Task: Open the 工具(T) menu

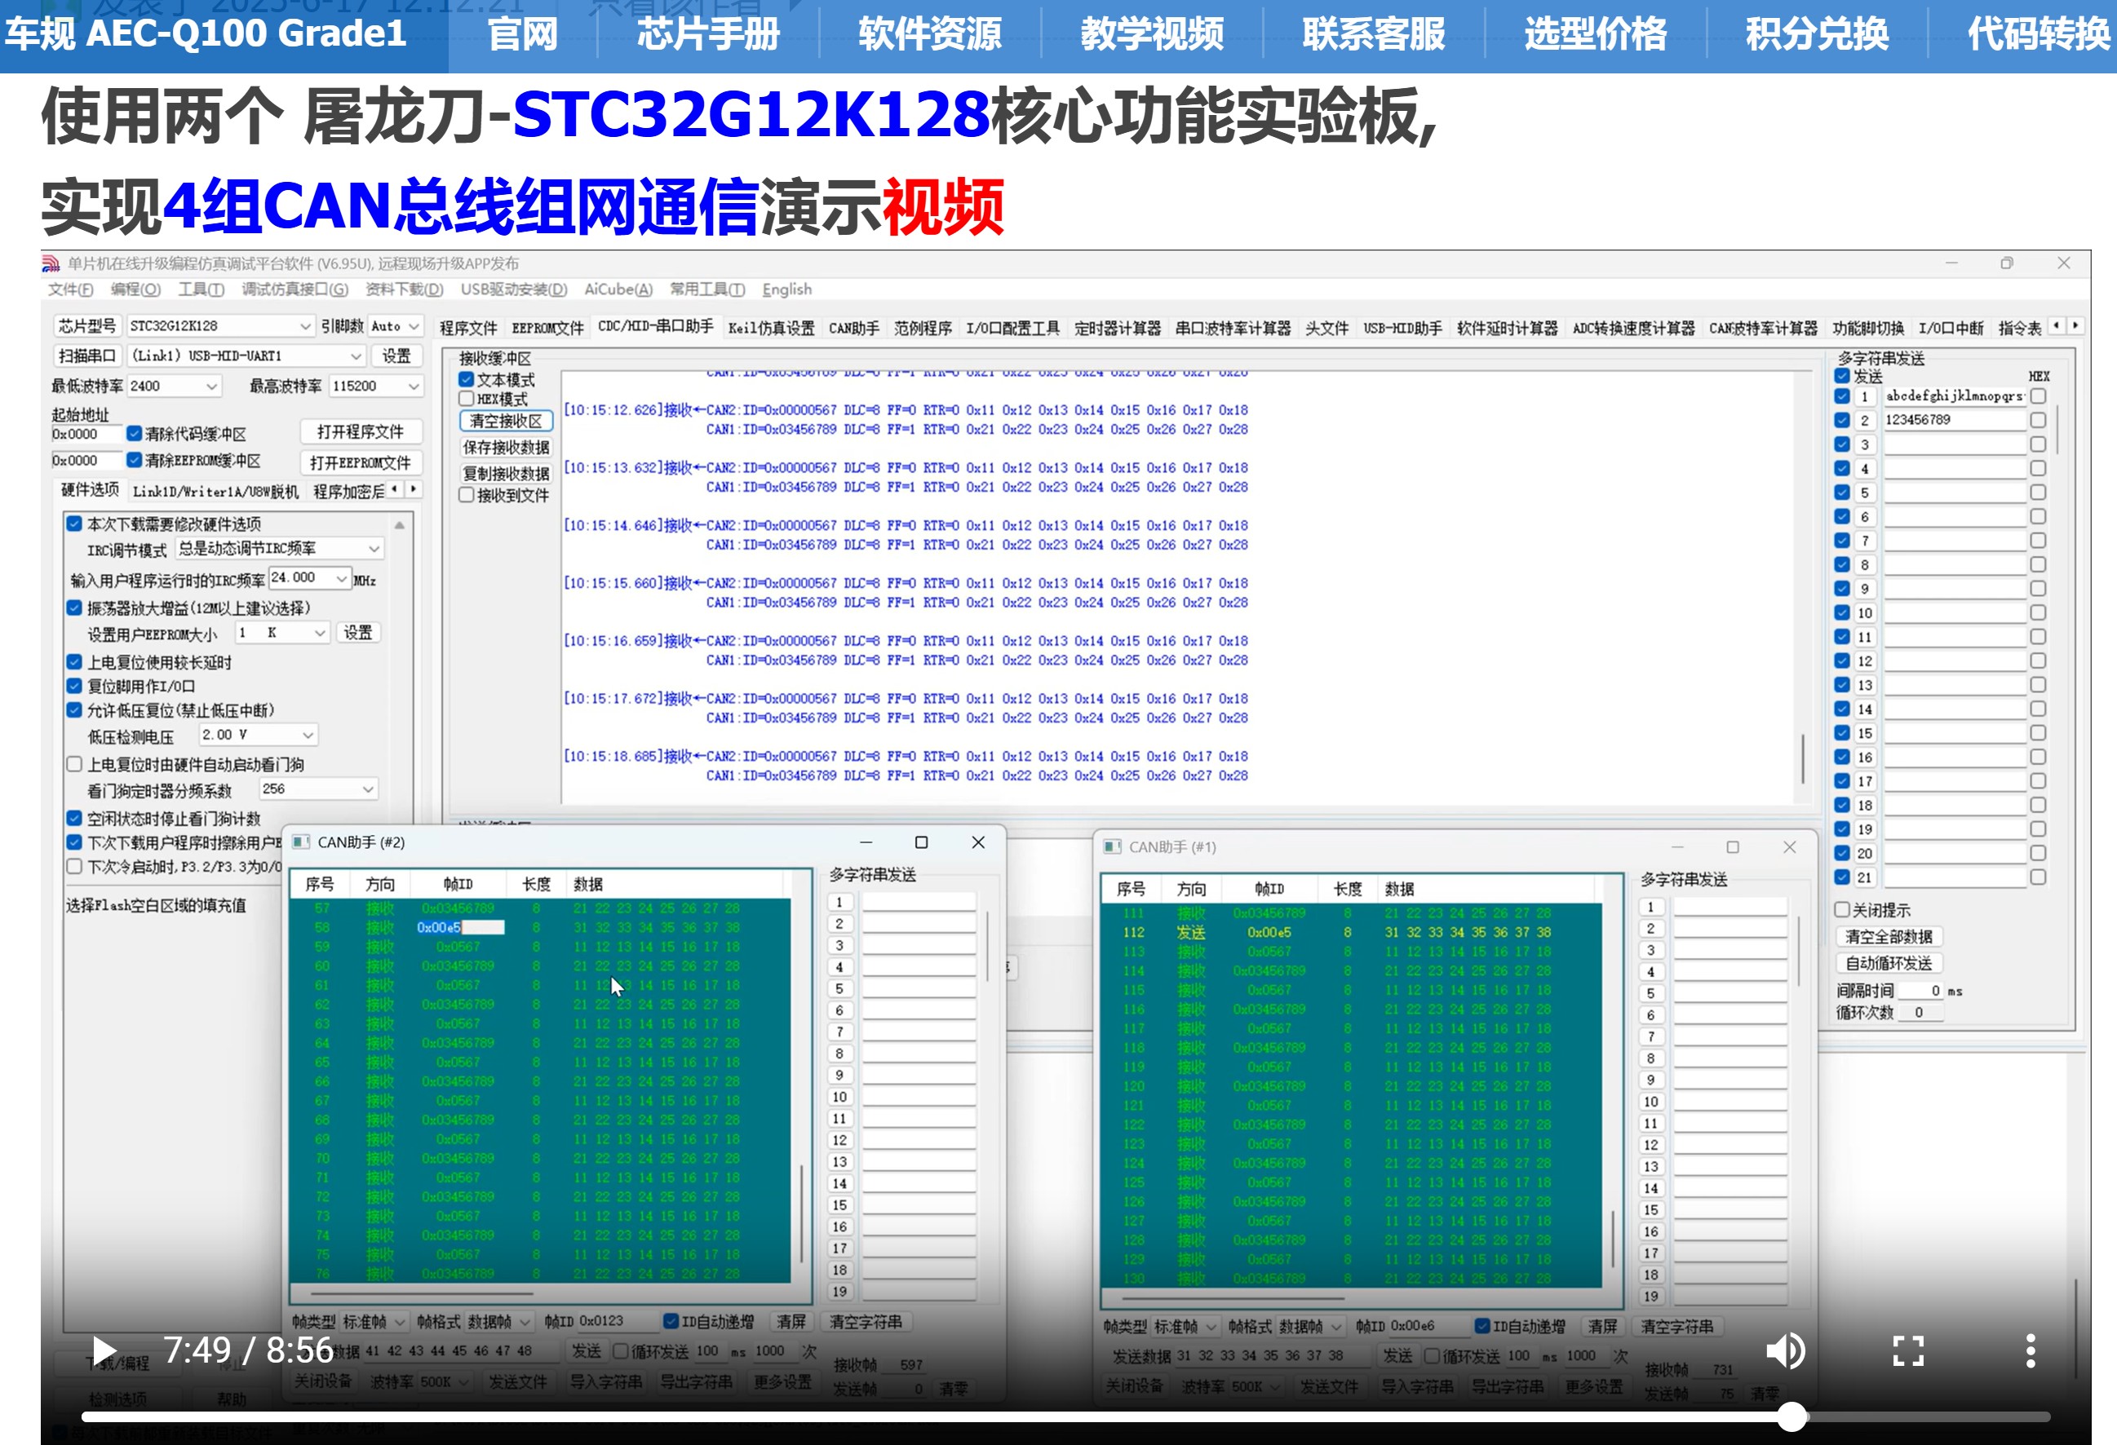Action: [x=201, y=289]
